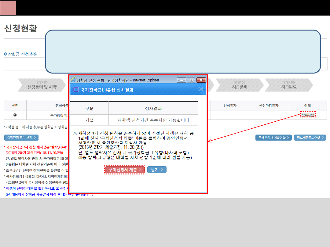Image resolution: width=330 pixels, height=247 pixels.
Task: Select STEP 05 지급준비 step
Action: [x=240, y=85]
